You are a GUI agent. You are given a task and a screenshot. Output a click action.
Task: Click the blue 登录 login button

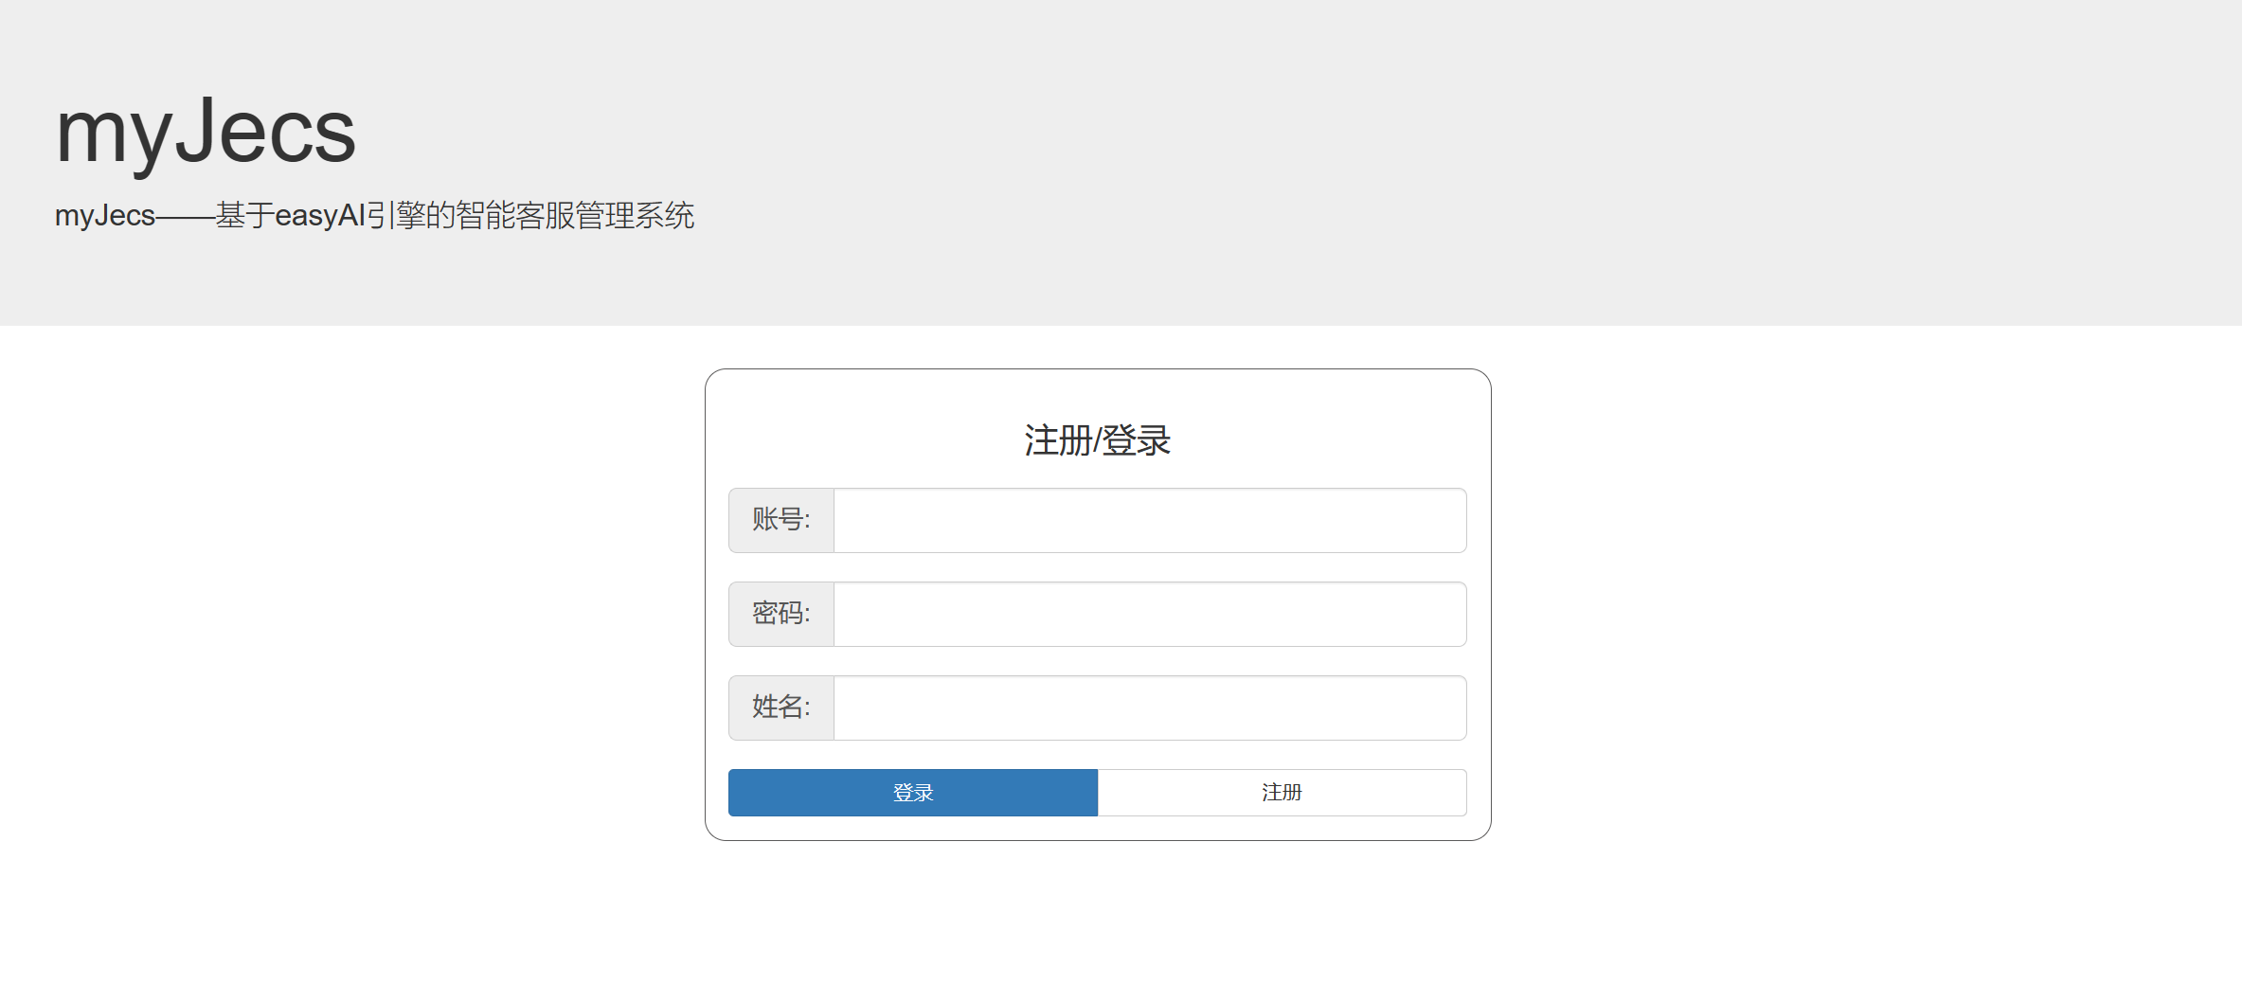click(x=912, y=793)
